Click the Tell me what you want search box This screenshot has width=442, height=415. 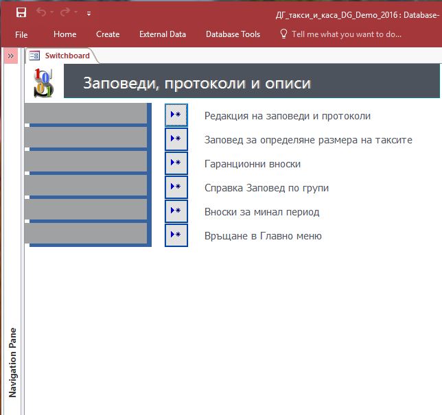(346, 34)
